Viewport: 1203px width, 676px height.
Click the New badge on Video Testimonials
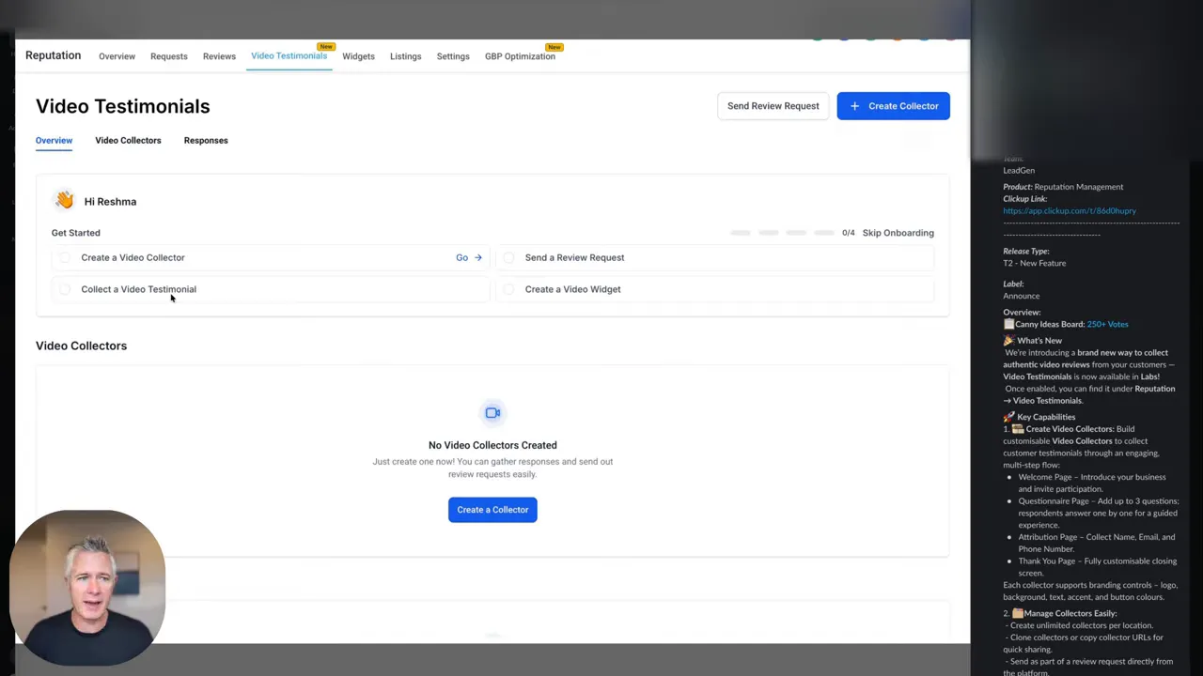[326, 46]
